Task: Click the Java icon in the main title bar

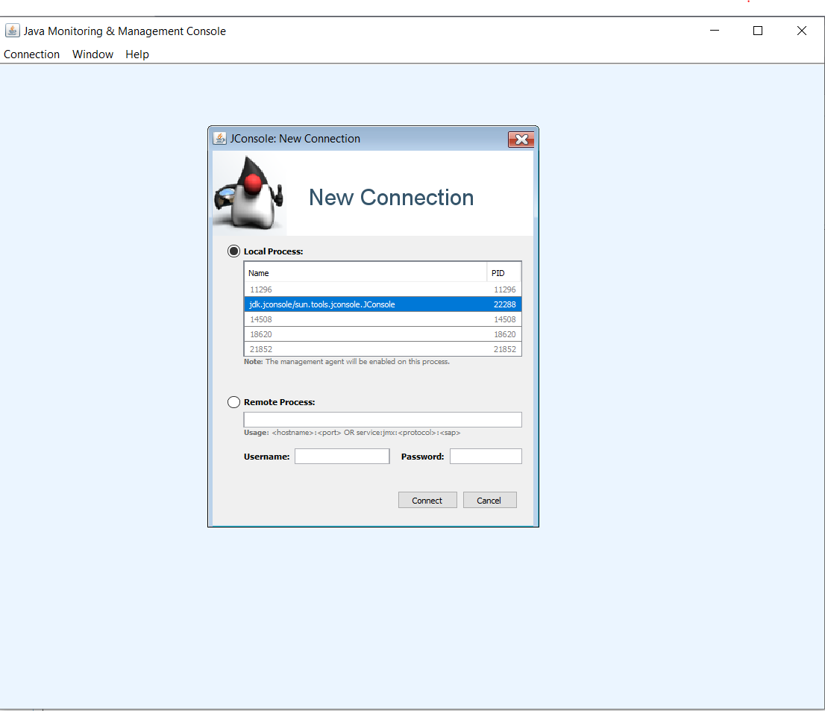Action: (x=13, y=31)
